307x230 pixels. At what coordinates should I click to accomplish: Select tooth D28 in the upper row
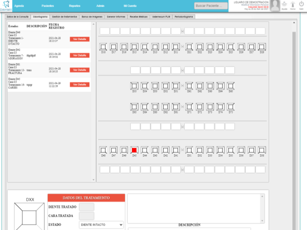(x=262, y=46)
